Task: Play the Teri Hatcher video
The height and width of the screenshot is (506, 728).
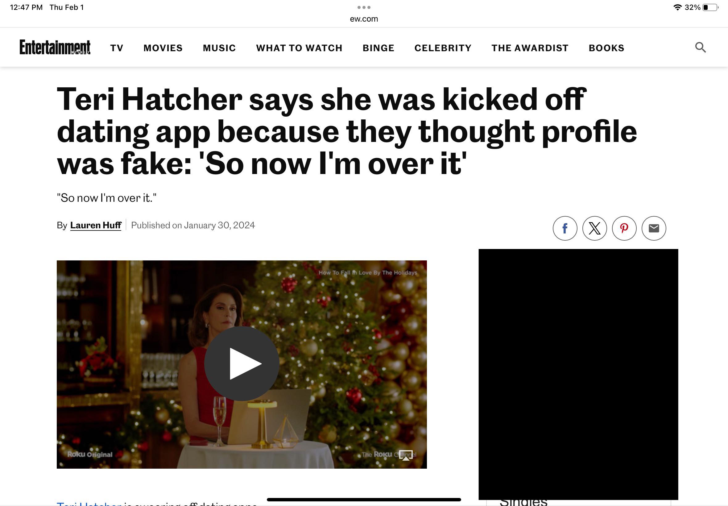Action: point(242,364)
